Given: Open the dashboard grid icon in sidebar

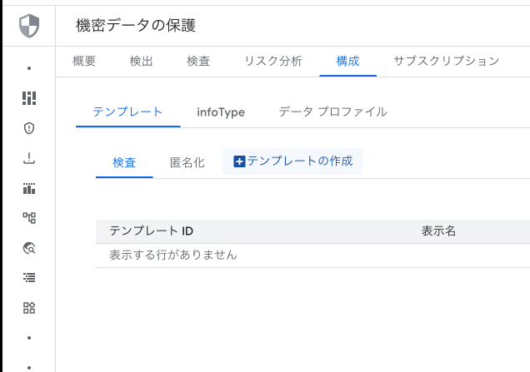Looking at the screenshot, I should coord(29,98).
